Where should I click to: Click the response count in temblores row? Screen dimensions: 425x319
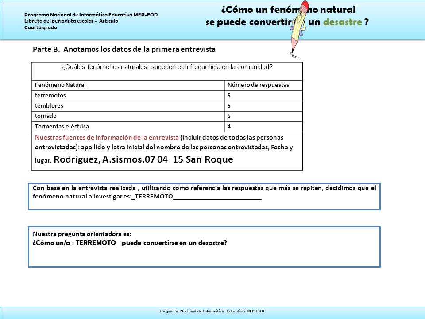pyautogui.click(x=229, y=106)
